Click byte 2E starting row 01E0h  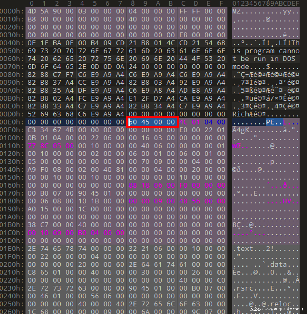pos(32,249)
